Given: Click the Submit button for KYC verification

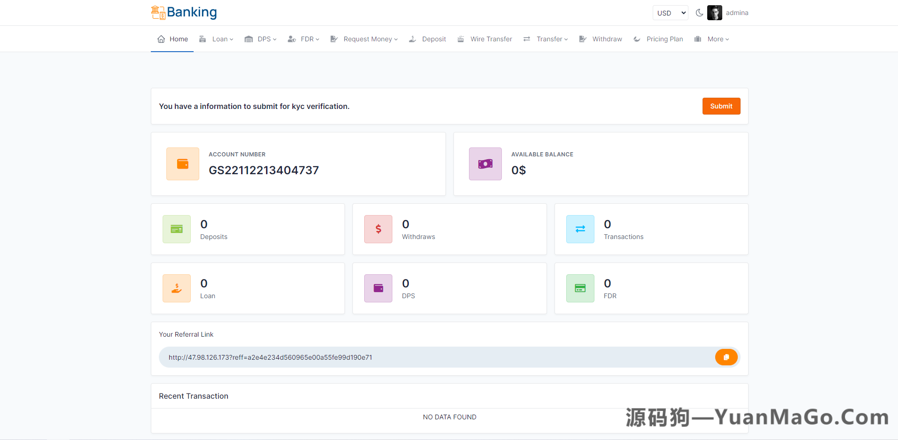Looking at the screenshot, I should point(721,106).
